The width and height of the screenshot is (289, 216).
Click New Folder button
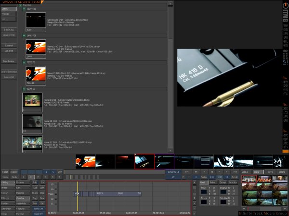9,61
